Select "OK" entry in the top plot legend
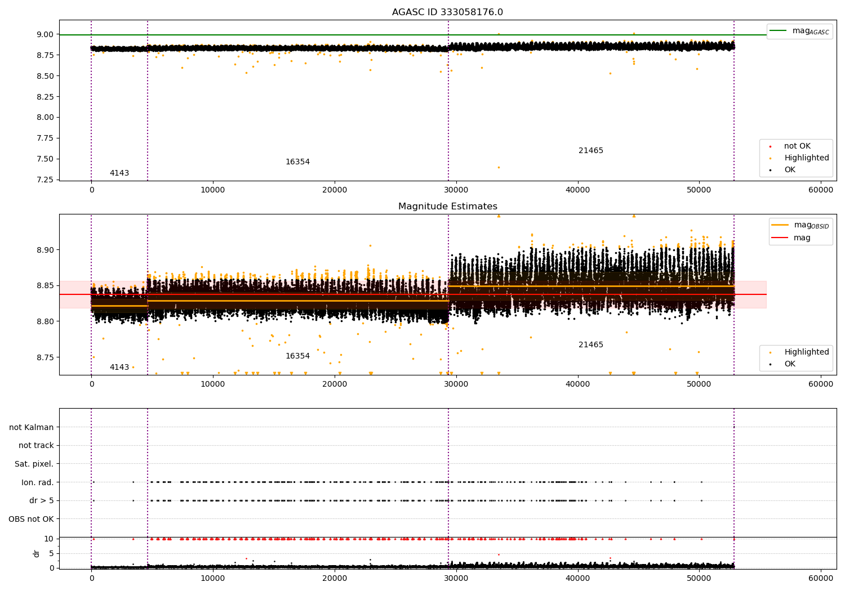Image resolution: width=845 pixels, height=591 pixels. point(790,170)
